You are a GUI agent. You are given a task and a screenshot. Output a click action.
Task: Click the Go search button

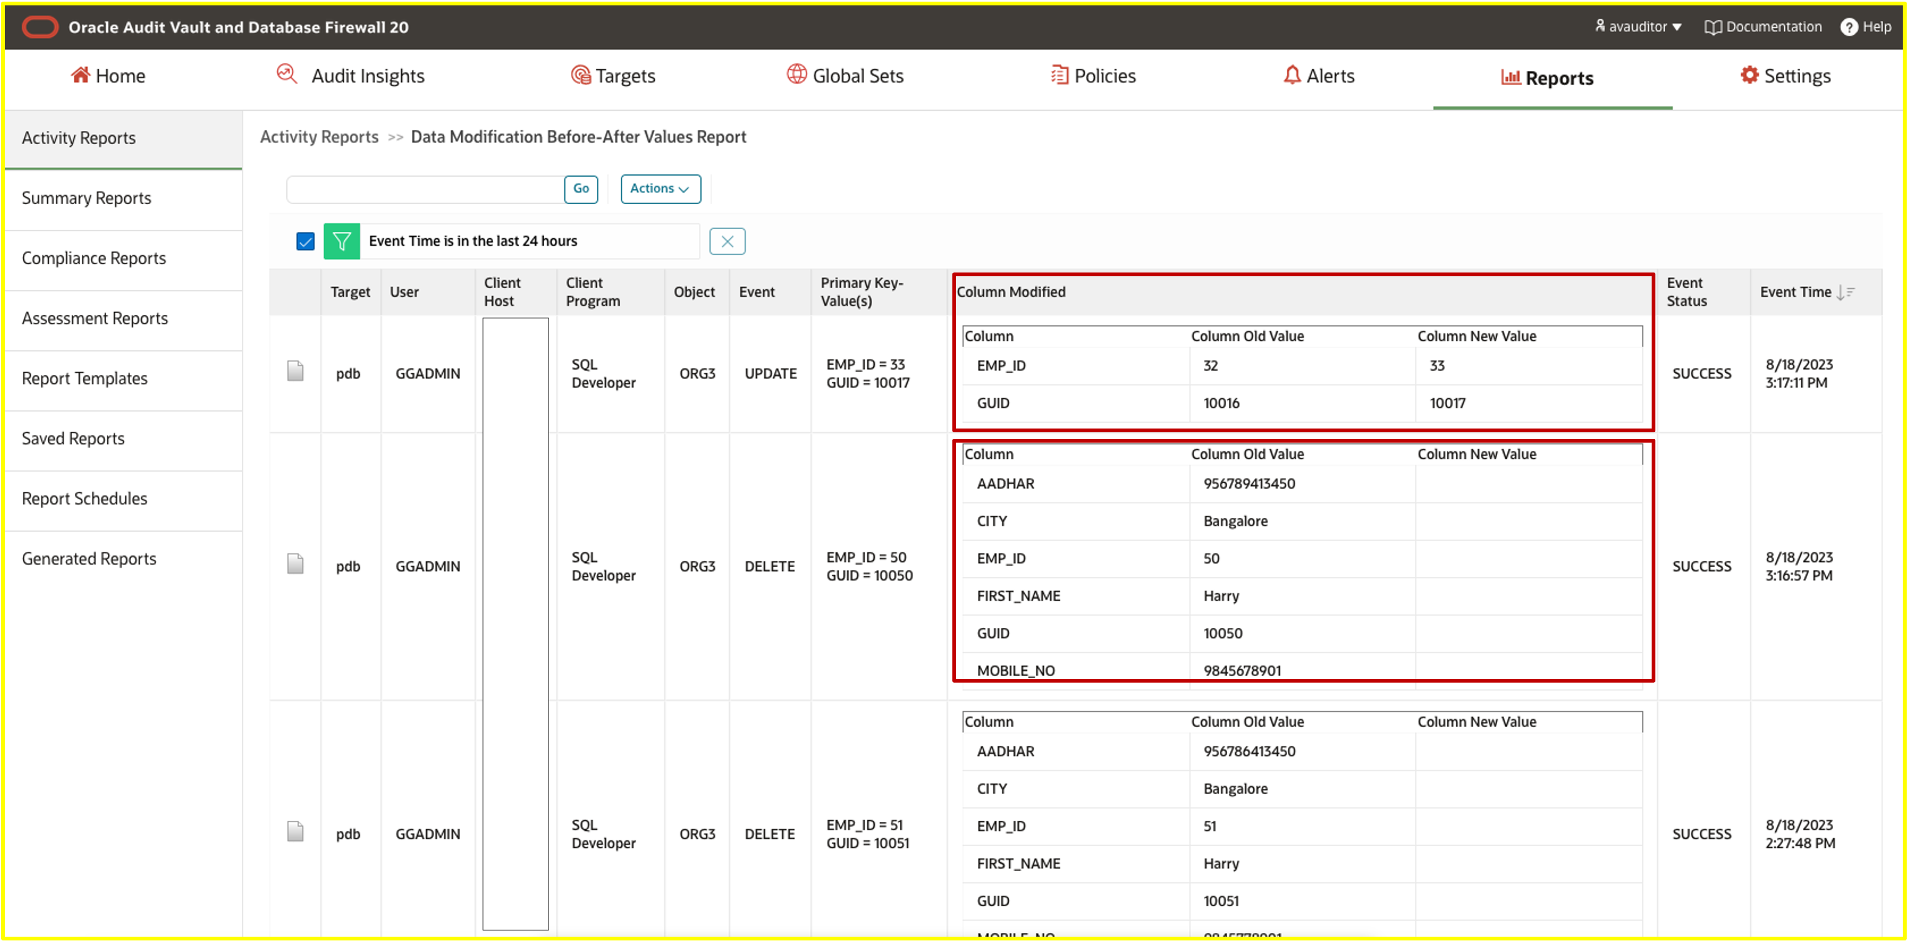point(581,189)
